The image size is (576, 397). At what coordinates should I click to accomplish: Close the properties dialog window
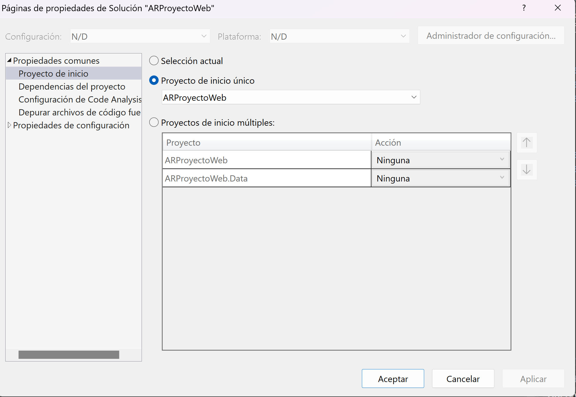click(x=557, y=8)
